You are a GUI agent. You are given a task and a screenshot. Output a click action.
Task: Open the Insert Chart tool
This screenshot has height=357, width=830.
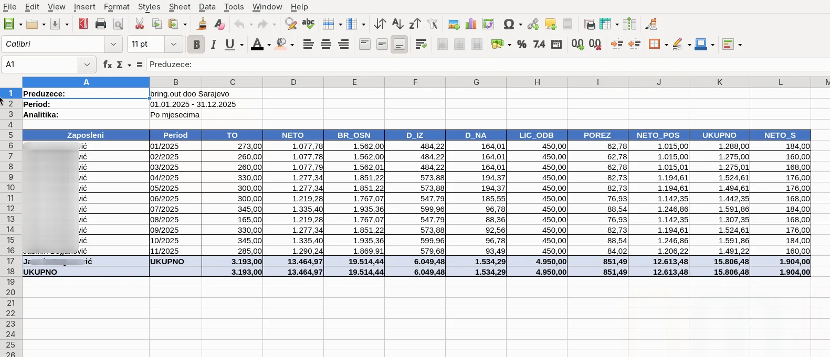click(471, 24)
